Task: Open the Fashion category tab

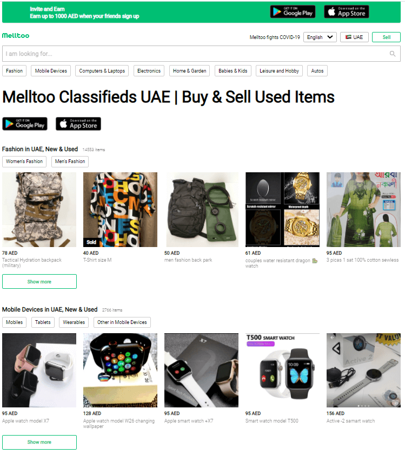Action: coord(14,70)
